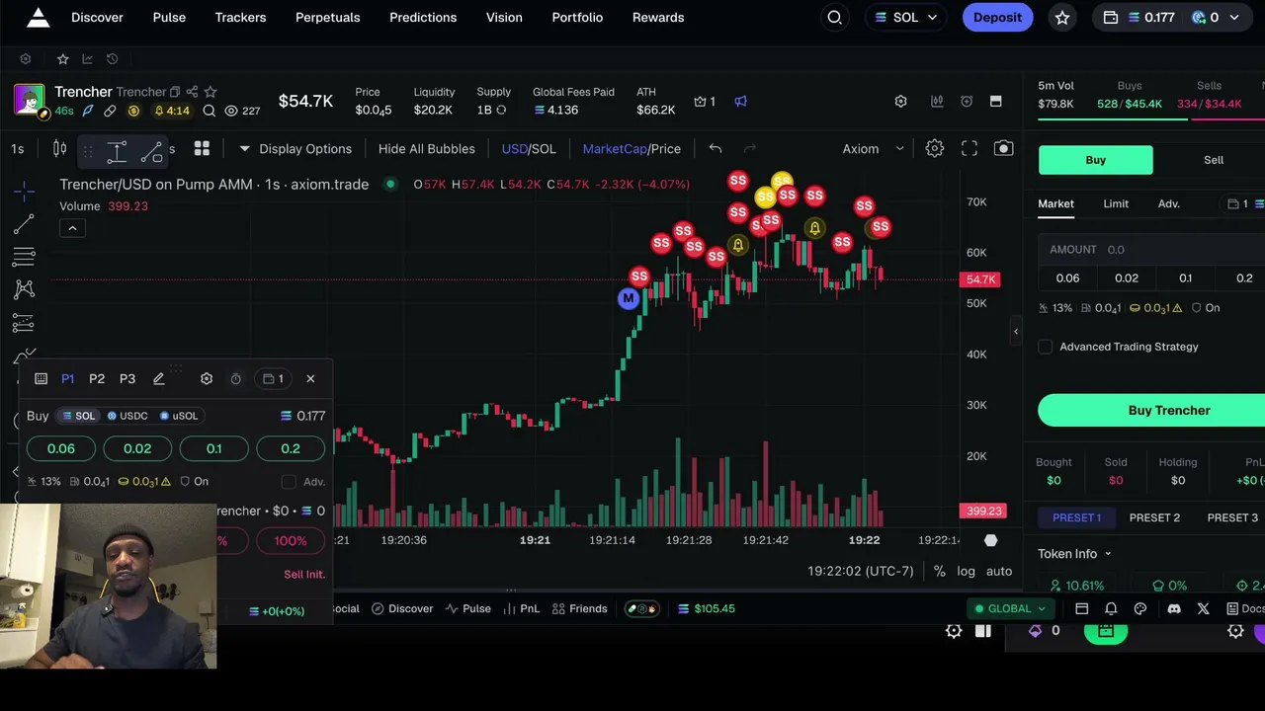This screenshot has width=1265, height=711.
Task: Select USDC in the Buy currency selector
Action: (126, 416)
